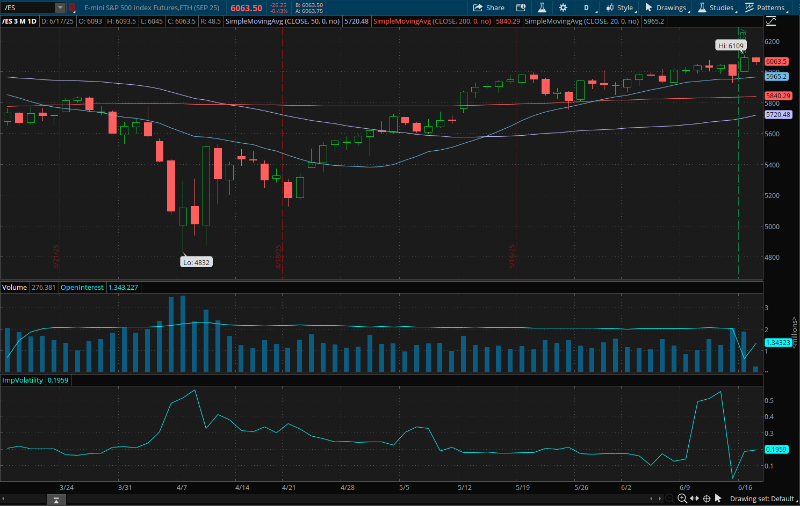Open the Studies dropdown menu
Image resolution: width=800 pixels, height=506 pixels.
click(x=717, y=8)
